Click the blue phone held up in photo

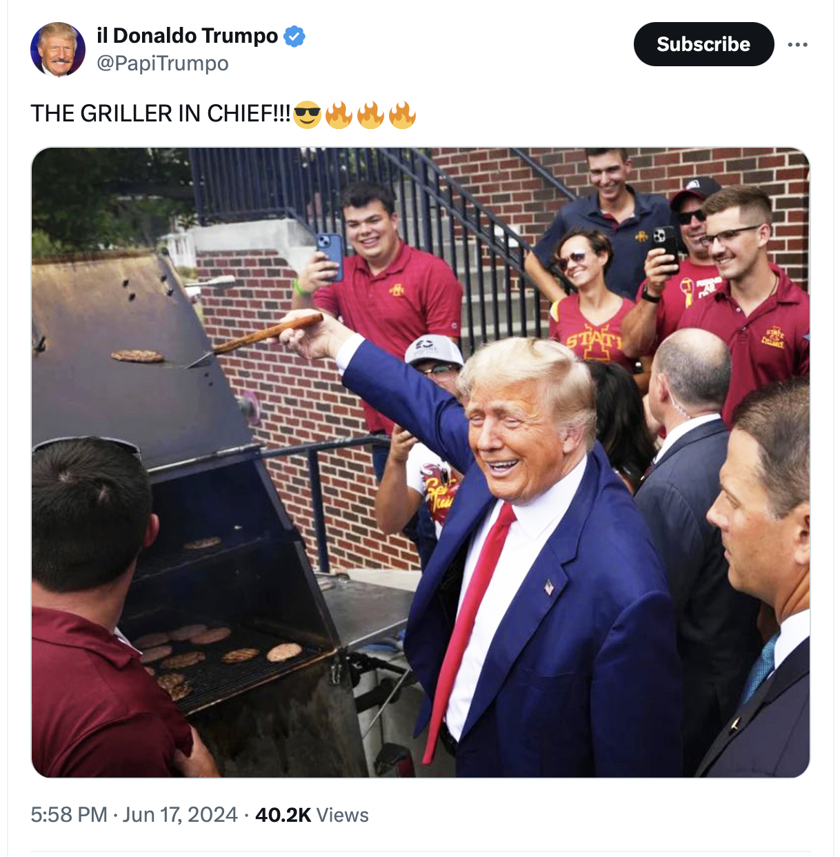(330, 255)
